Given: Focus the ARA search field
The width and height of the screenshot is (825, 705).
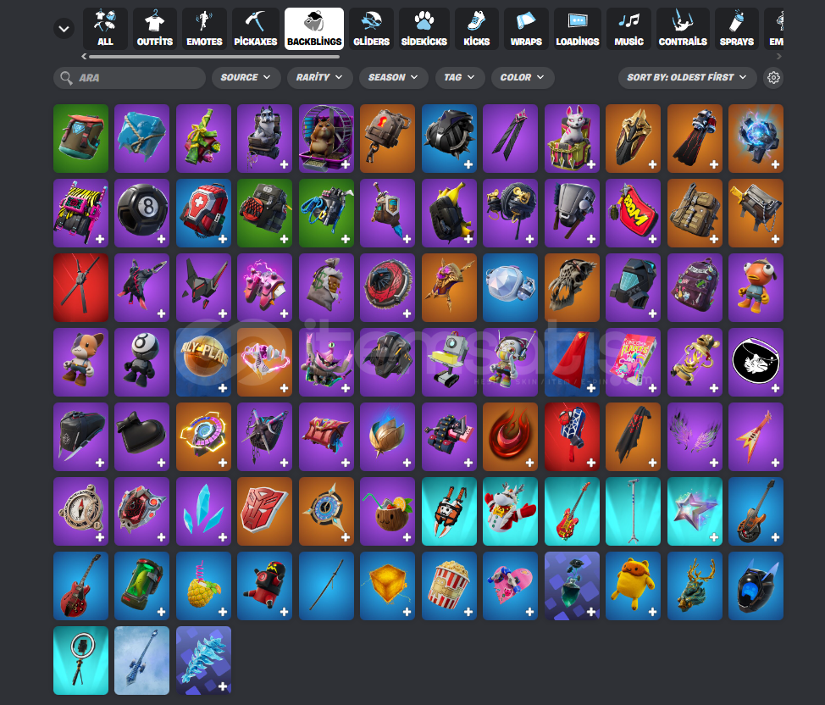Looking at the screenshot, I should [130, 77].
